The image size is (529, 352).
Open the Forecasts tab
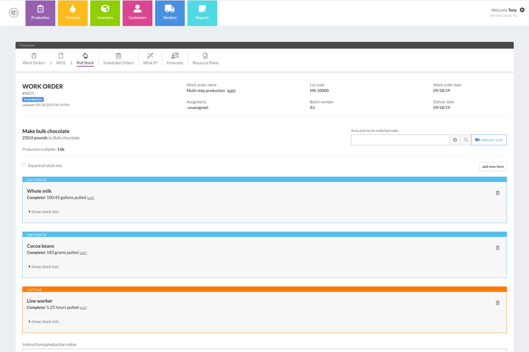pos(175,59)
